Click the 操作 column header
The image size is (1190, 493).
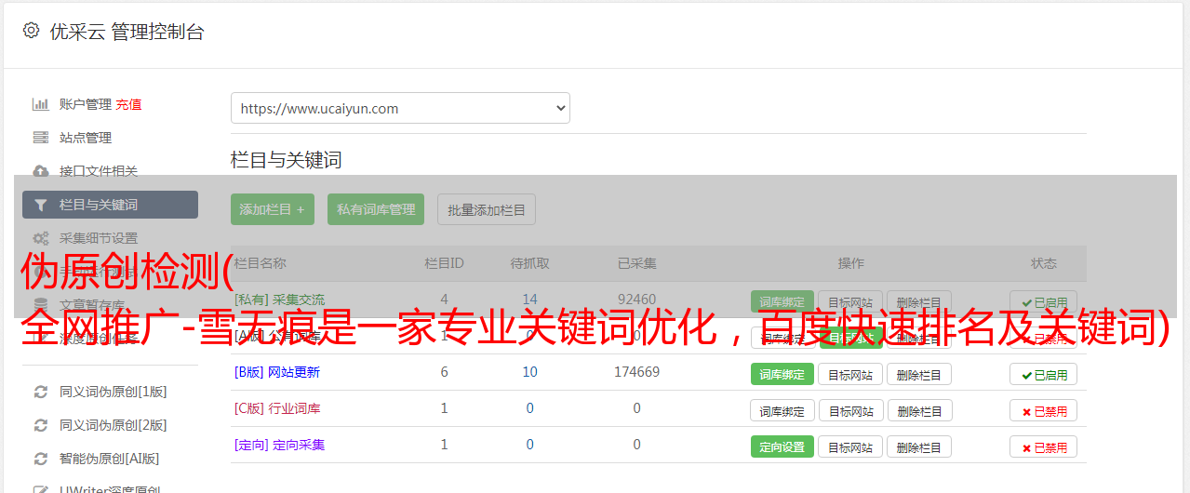pos(850,263)
